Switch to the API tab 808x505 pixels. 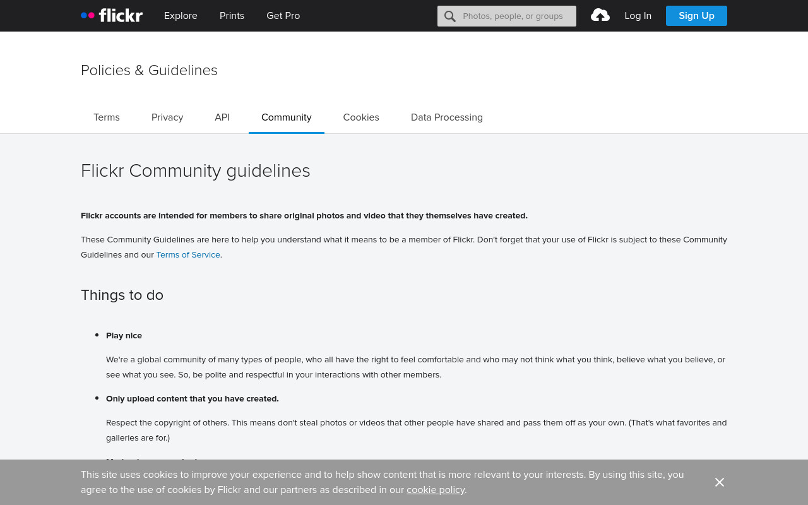222,117
